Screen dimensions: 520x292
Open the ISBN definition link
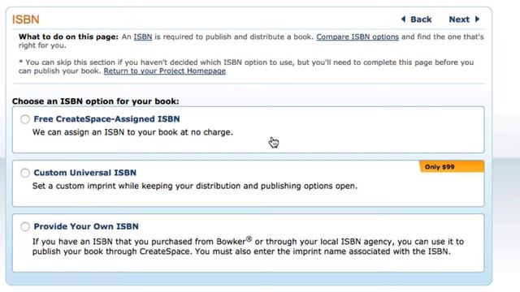point(143,36)
